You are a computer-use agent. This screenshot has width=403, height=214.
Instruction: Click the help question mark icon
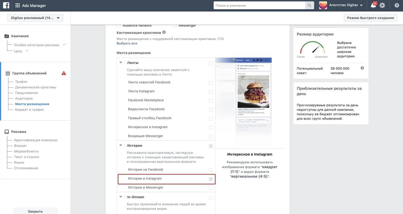coord(397,5)
